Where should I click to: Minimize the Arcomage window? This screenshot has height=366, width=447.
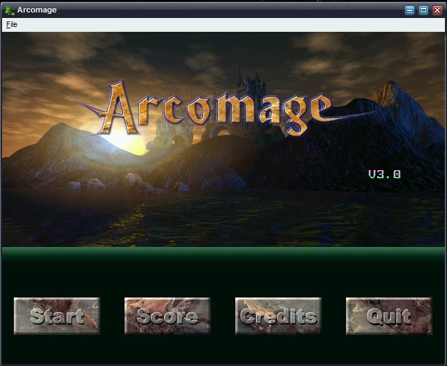[x=410, y=10]
